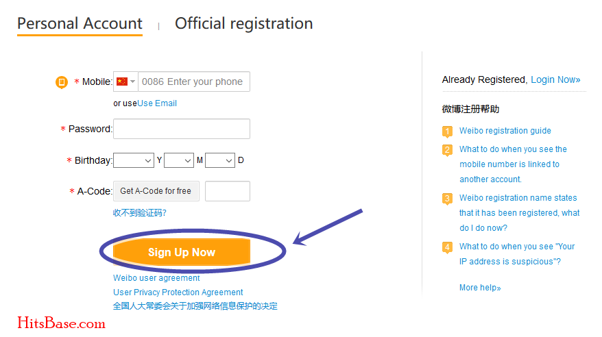Click the orange number 4 help badge
This screenshot has height=337, width=602.
pyautogui.click(x=447, y=247)
